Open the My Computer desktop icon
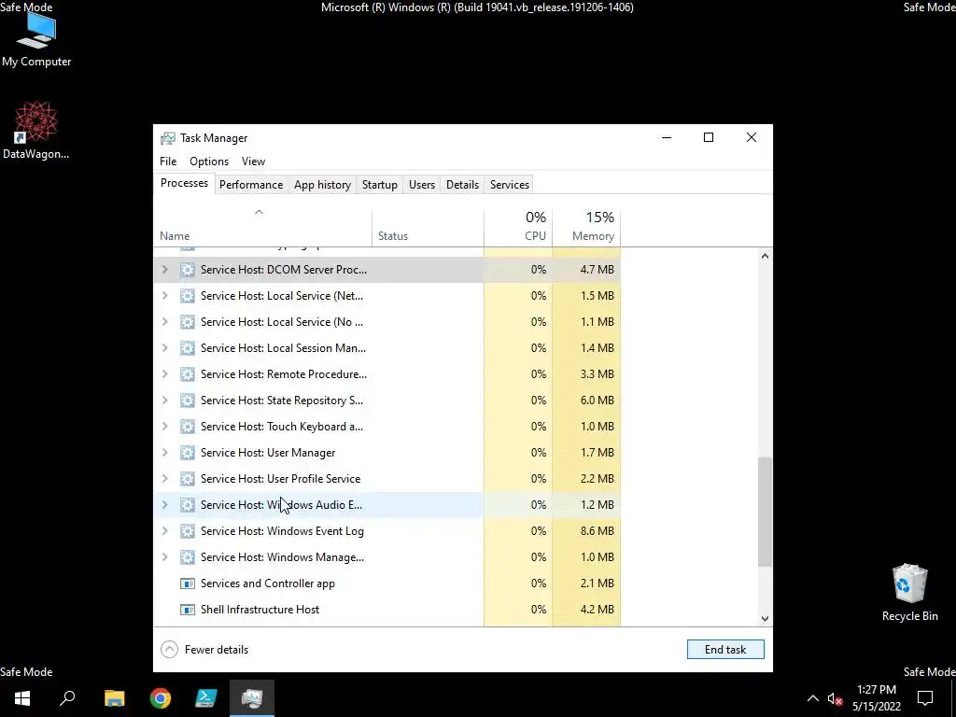 click(36, 40)
